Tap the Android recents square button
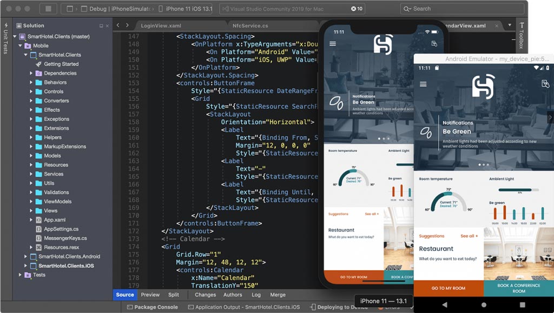 tap(522, 304)
